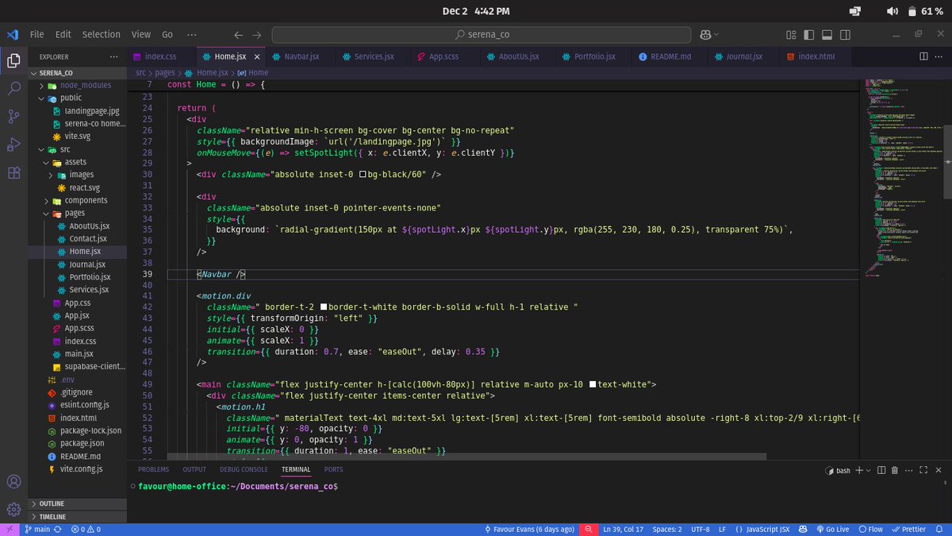
Task: Kill the active bash terminal with the trash icon
Action: (x=895, y=470)
